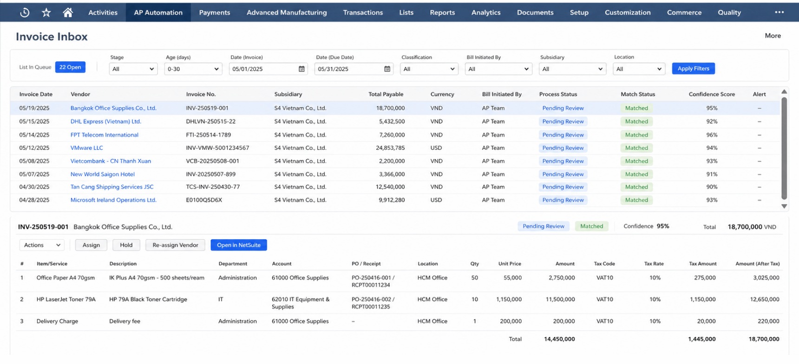The width and height of the screenshot is (799, 364).
Task: Select invoice number INV-VMW-5001234567
Action: [217, 148]
